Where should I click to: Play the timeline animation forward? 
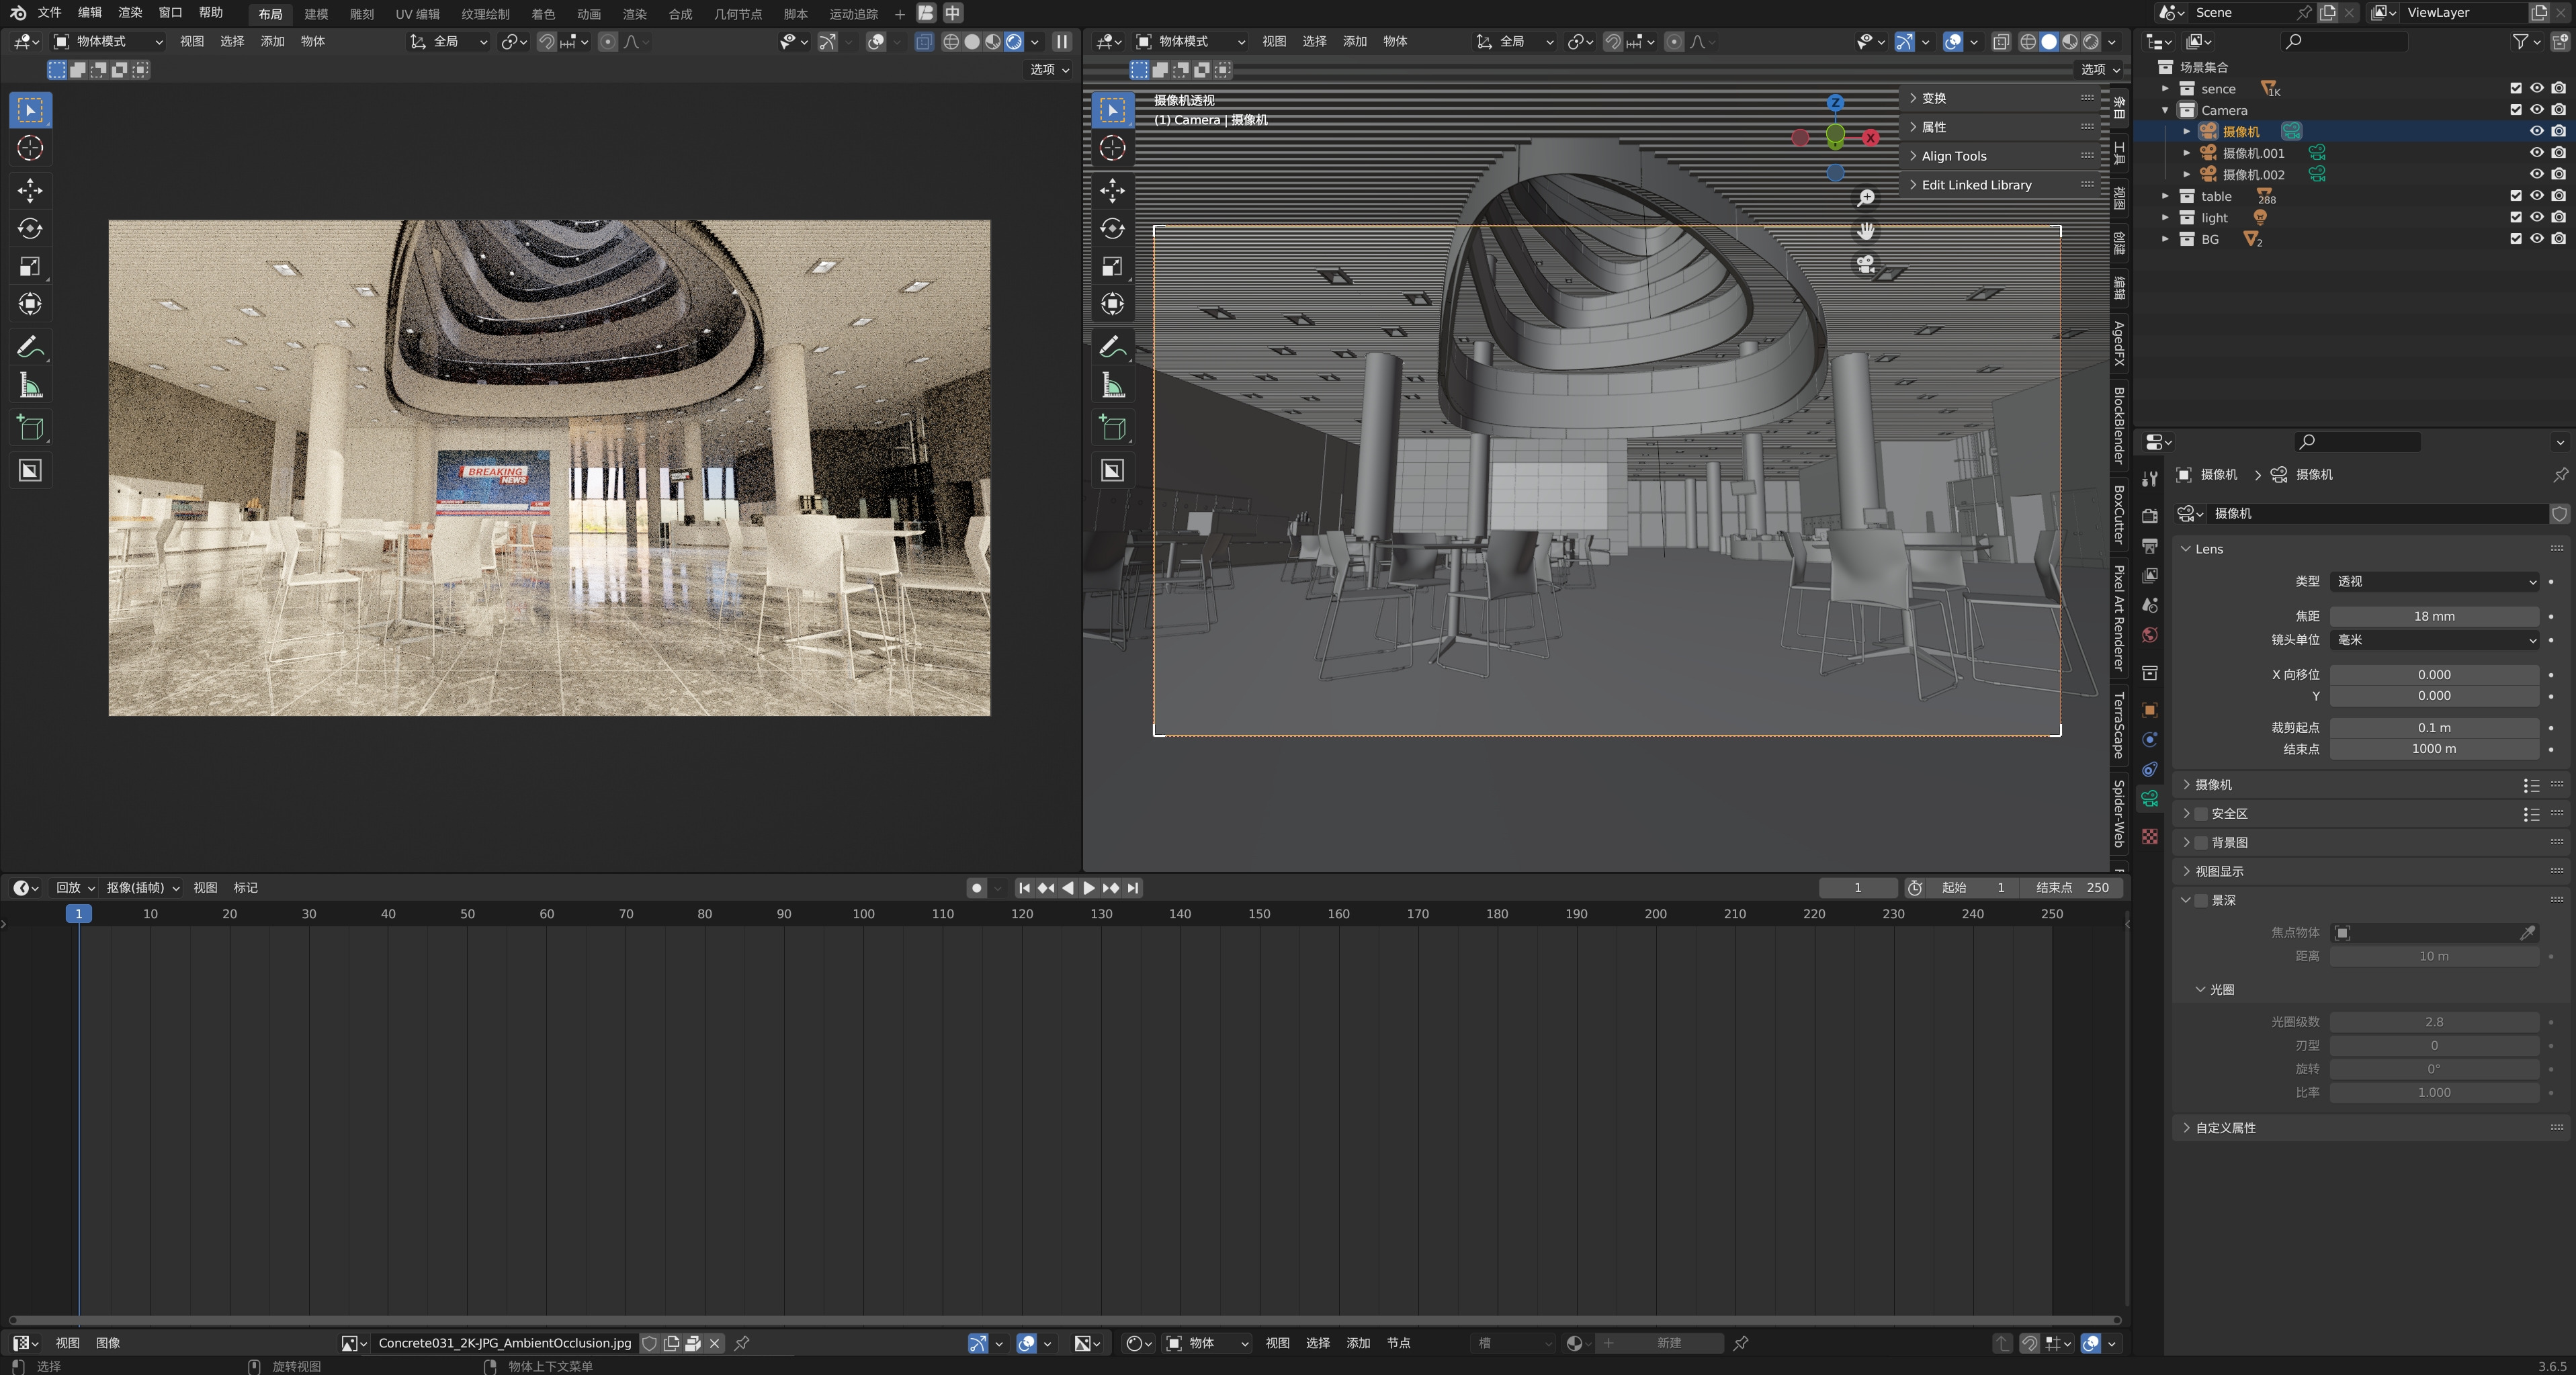click(x=1089, y=888)
